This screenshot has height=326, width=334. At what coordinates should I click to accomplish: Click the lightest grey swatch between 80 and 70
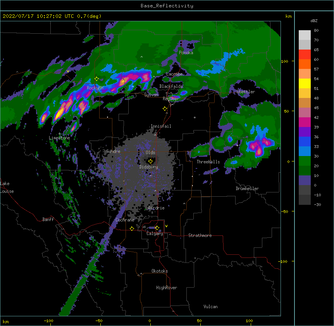point(305,35)
